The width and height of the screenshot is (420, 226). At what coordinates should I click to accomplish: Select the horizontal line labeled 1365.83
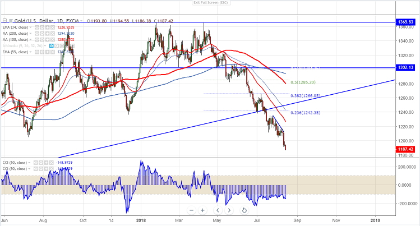pos(198,22)
